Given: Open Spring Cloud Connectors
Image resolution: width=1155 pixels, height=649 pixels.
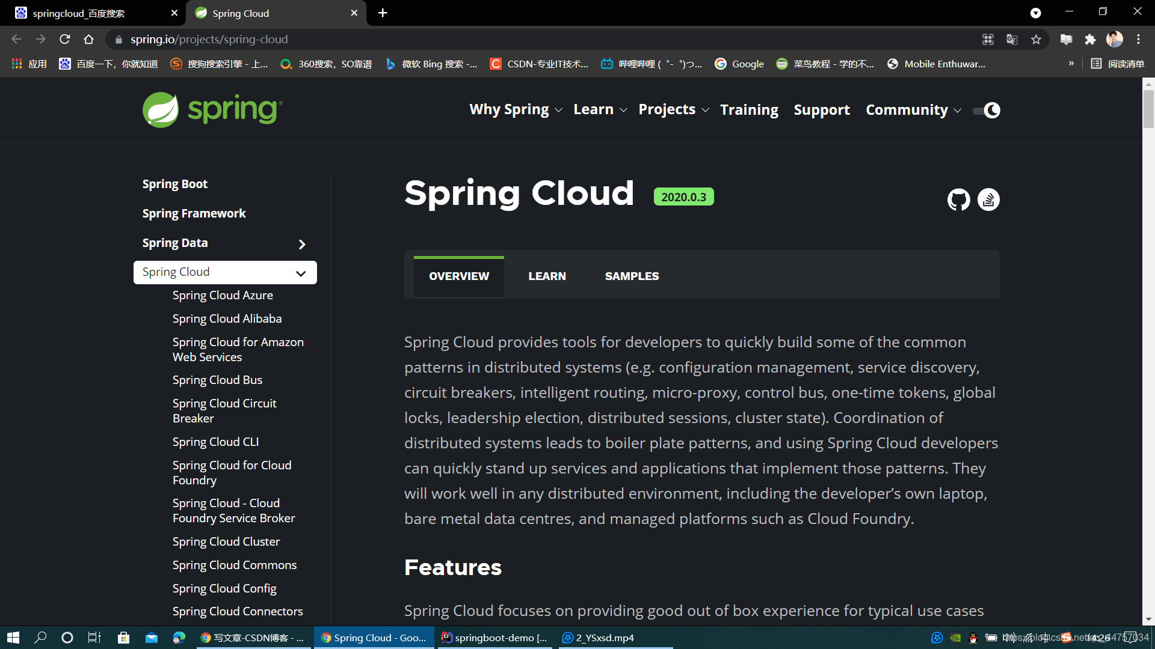Looking at the screenshot, I should 238,611.
